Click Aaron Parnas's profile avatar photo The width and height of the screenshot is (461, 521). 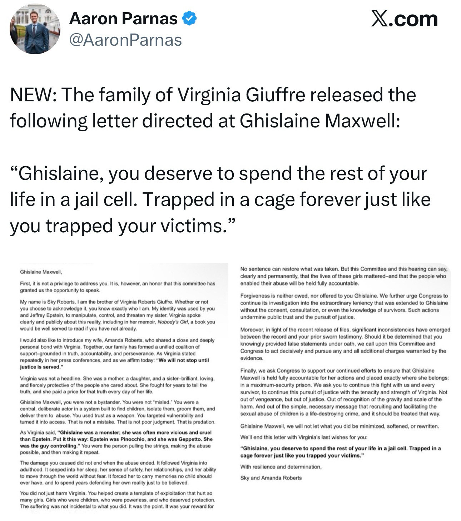click(x=35, y=29)
